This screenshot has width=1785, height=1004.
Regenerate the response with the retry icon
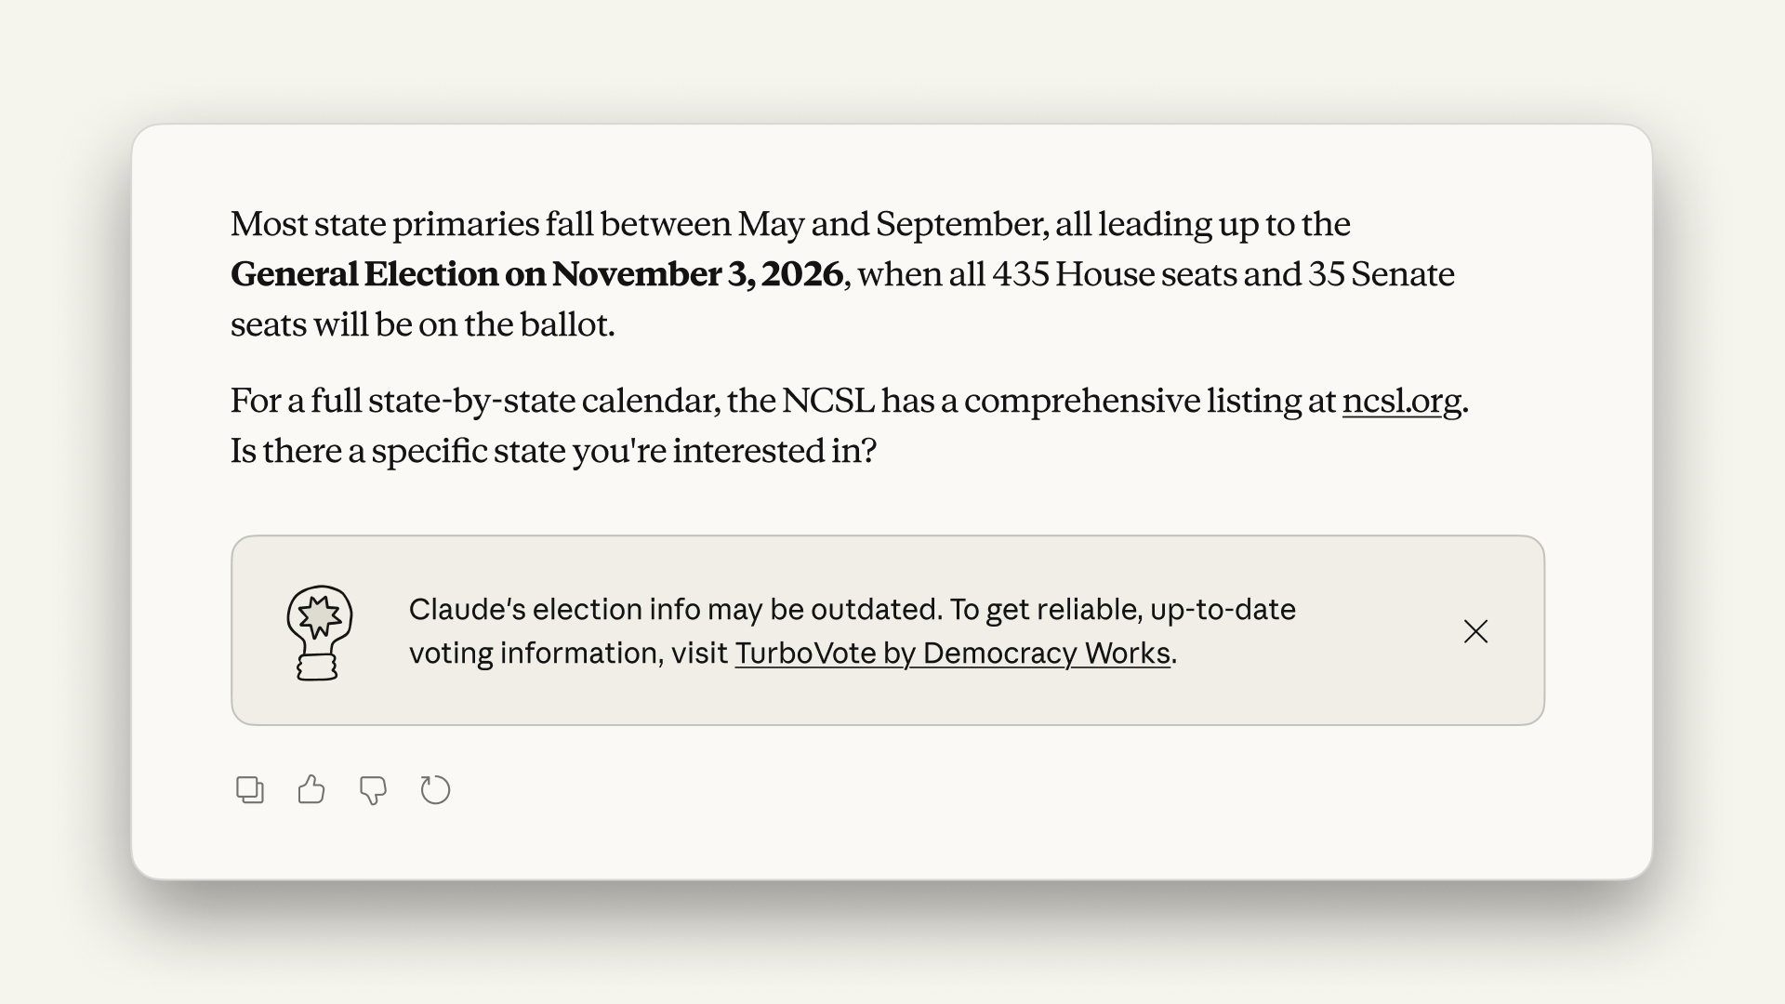point(435,790)
